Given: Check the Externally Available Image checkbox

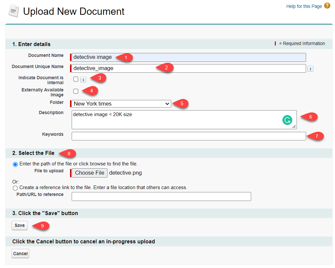Looking at the screenshot, I should 76,91.
